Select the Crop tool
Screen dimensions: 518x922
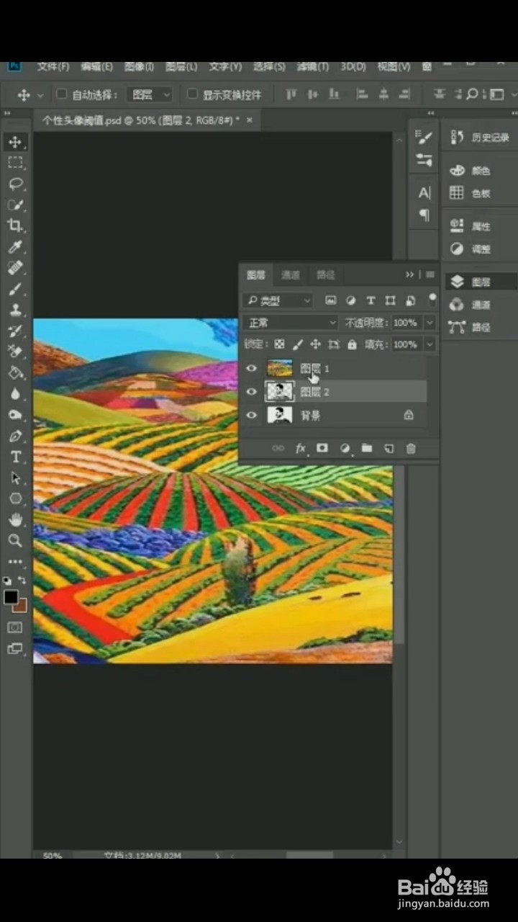tap(15, 226)
